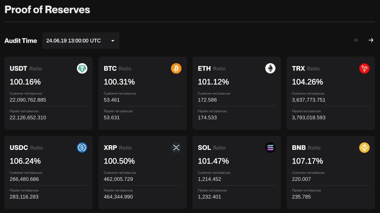Go to previous page with left arrow
Screen dimensions: 380x213
tap(357, 40)
